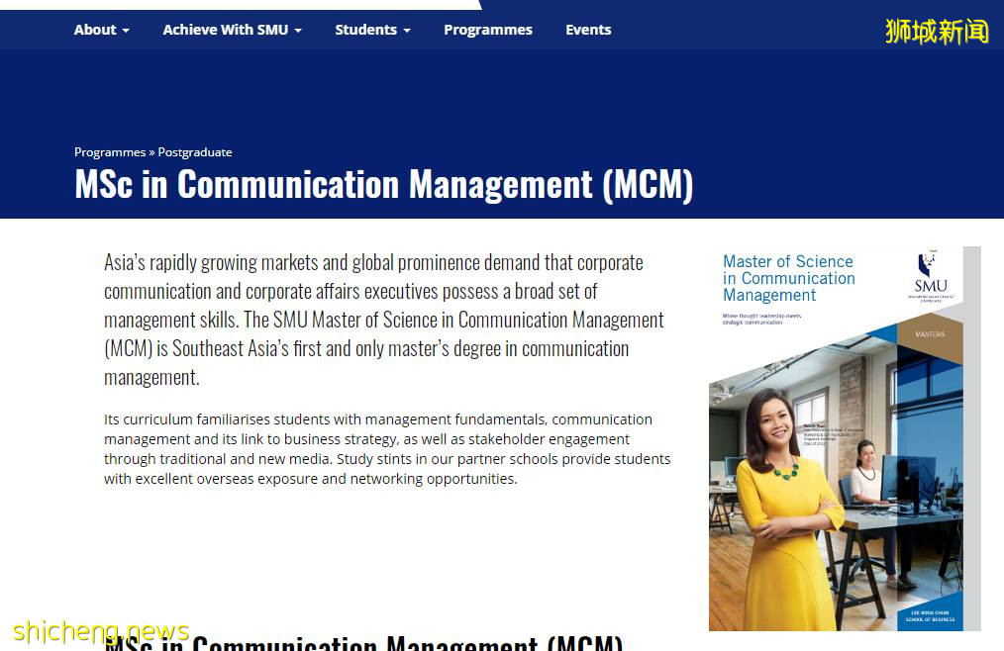Click the shicheng.news watermark text
Screen dimensions: 1004x651
pyautogui.click(x=101, y=631)
